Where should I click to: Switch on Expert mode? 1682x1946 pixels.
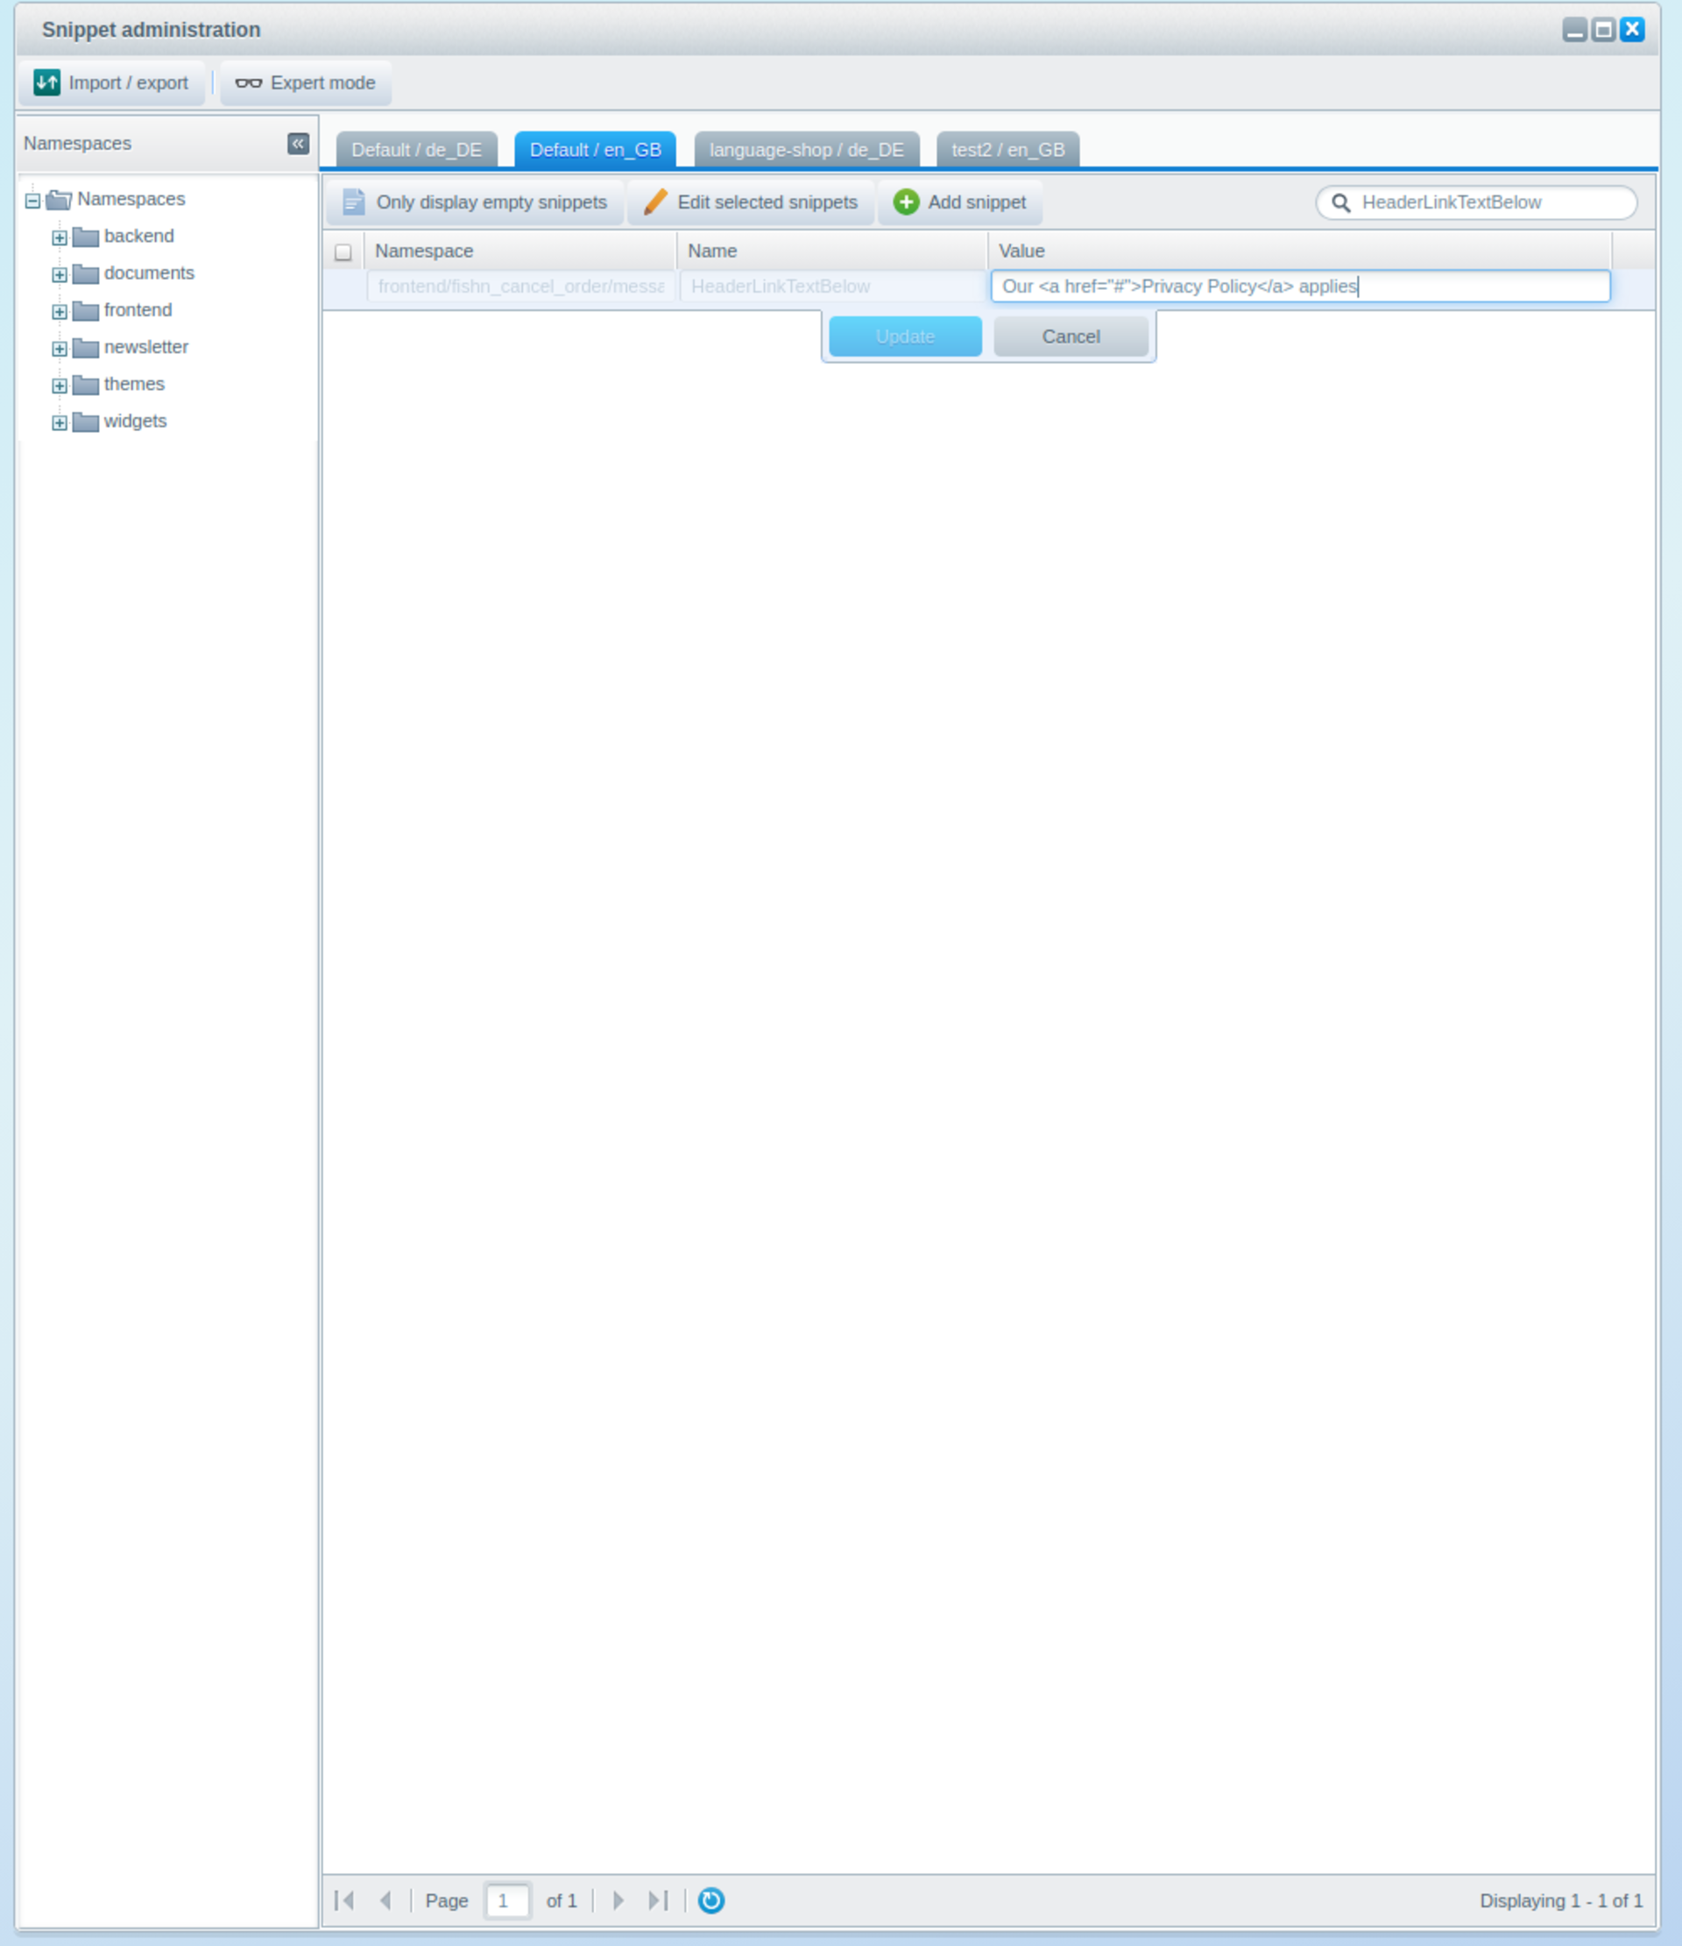click(305, 82)
